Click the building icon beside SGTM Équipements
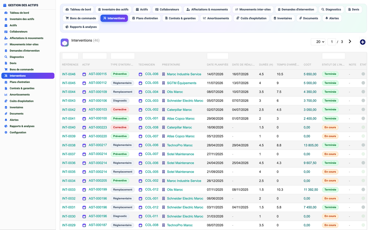Screen dimensions: 372x230 (163, 83)
